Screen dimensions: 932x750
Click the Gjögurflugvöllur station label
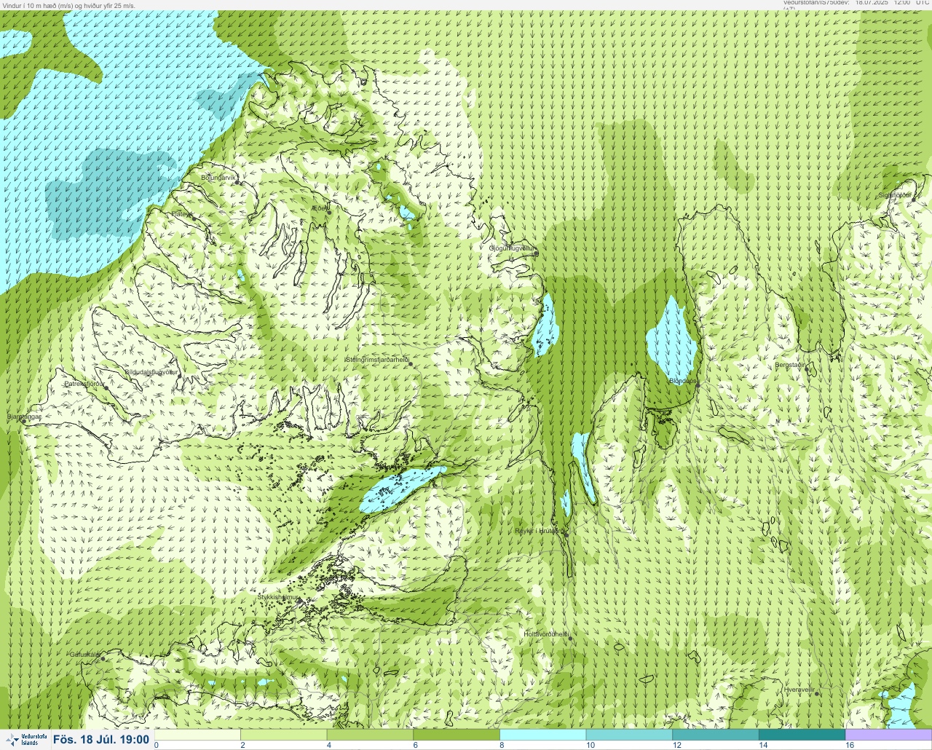pyautogui.click(x=513, y=248)
